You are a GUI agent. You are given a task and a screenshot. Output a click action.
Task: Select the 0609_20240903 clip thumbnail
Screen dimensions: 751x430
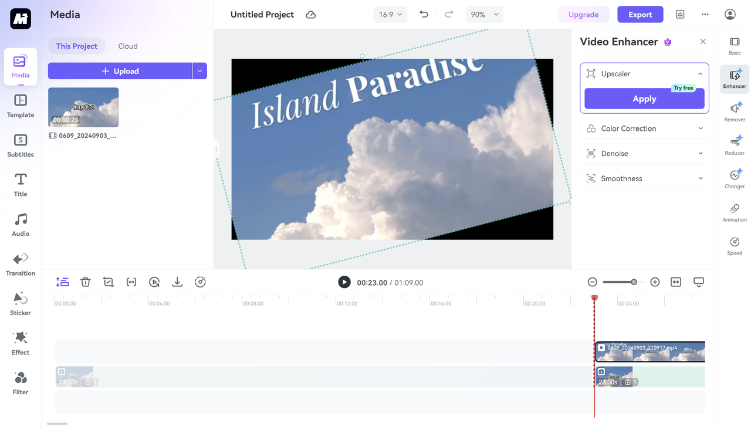coord(83,107)
